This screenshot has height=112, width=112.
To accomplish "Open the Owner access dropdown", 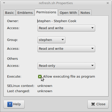I will [x=66, y=28].
